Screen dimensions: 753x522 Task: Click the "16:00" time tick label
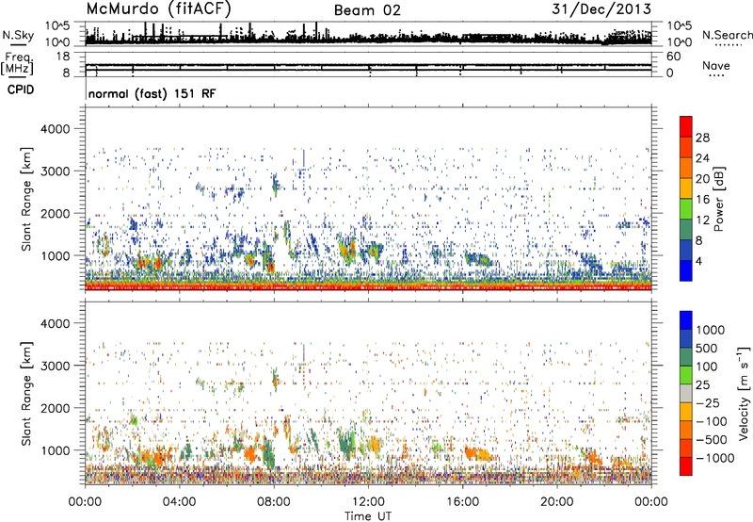(462, 502)
